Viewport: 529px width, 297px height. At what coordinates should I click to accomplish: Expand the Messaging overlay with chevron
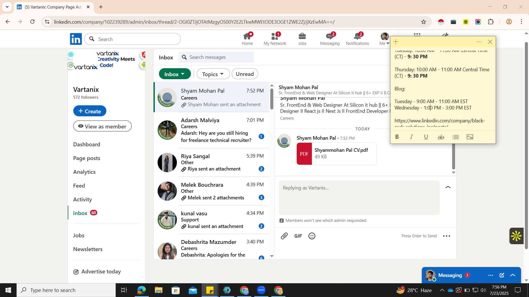(513, 275)
